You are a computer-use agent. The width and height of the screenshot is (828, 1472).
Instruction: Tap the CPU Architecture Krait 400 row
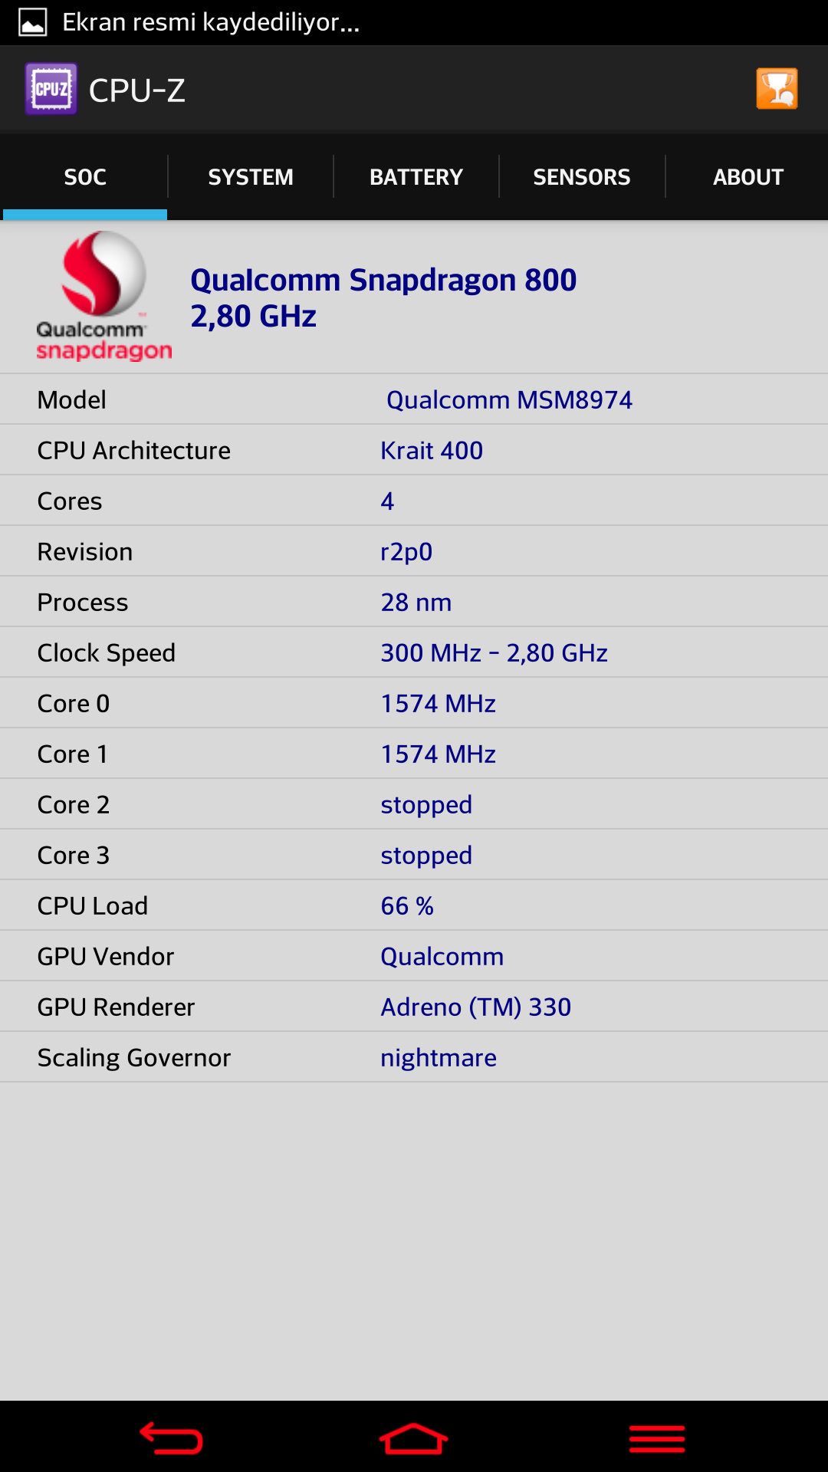point(414,450)
